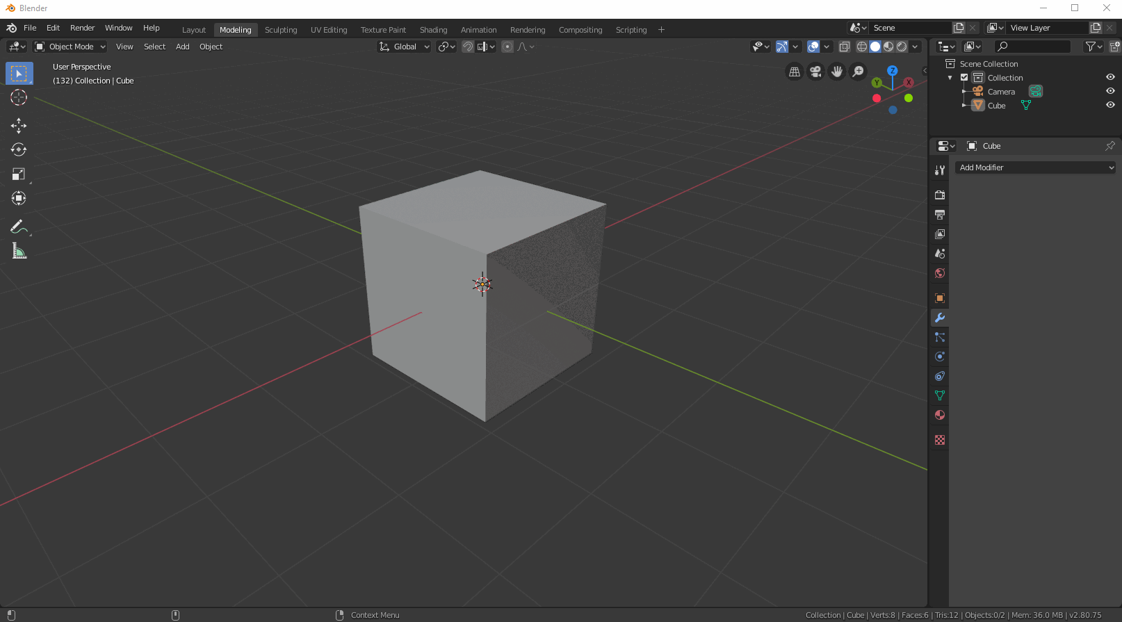Switch to the Sculpting workspace tab
The height and width of the screenshot is (622, 1122).
pos(281,30)
